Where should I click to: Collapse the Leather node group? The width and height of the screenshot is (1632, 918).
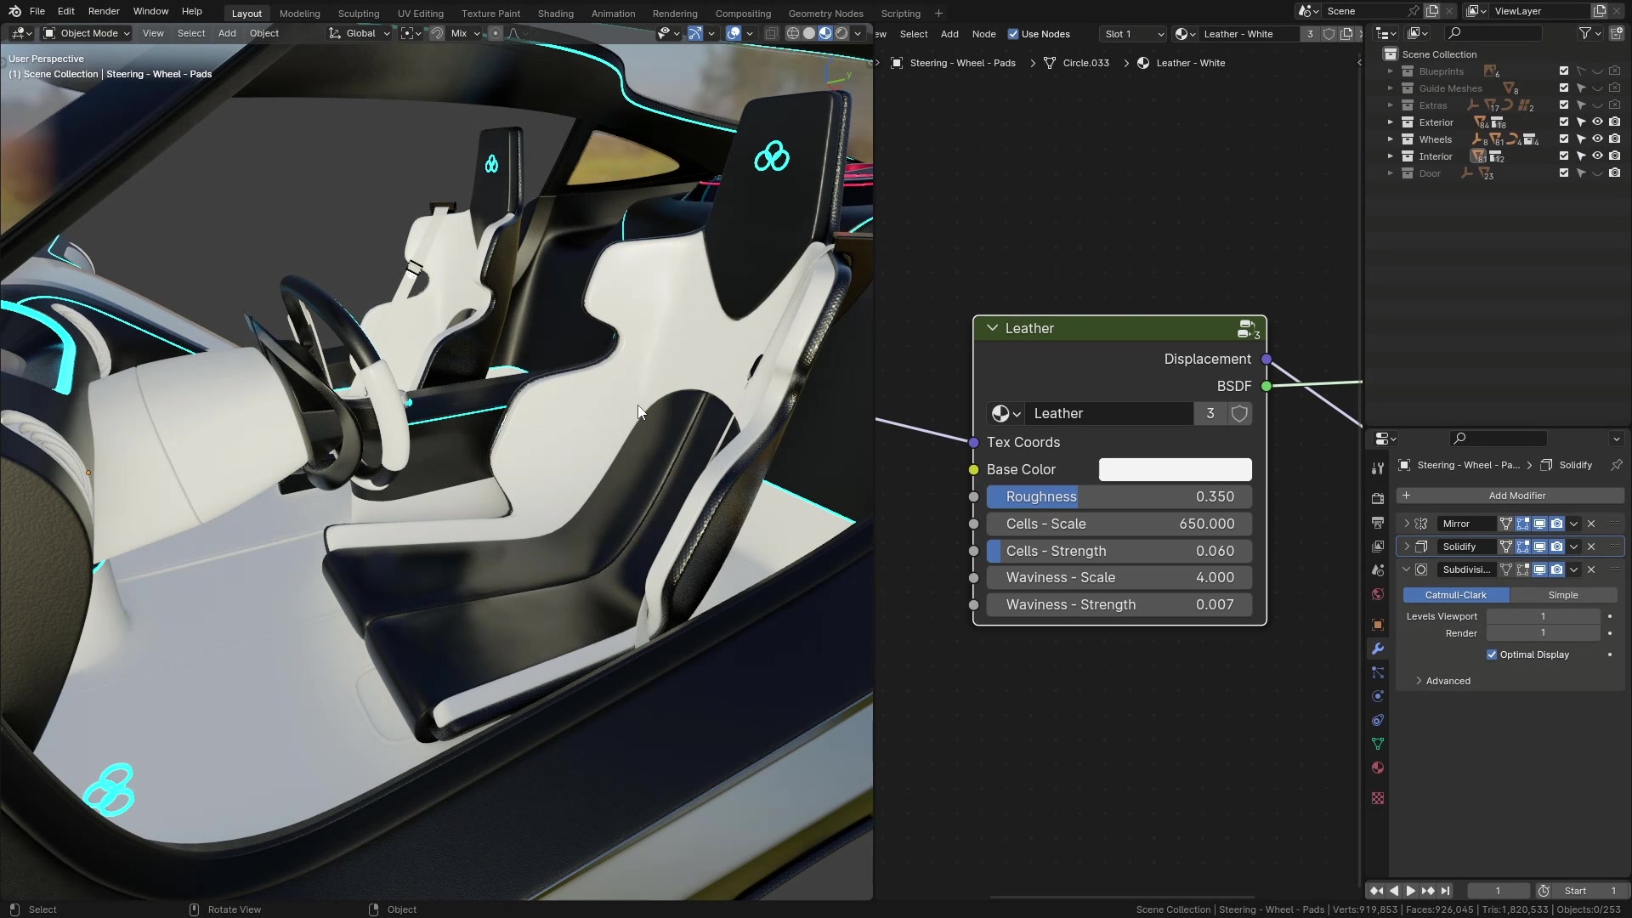[x=992, y=328]
